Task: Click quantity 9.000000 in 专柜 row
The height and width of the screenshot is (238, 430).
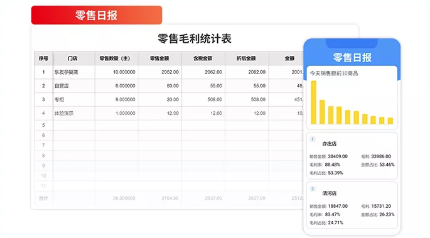Action: point(125,99)
